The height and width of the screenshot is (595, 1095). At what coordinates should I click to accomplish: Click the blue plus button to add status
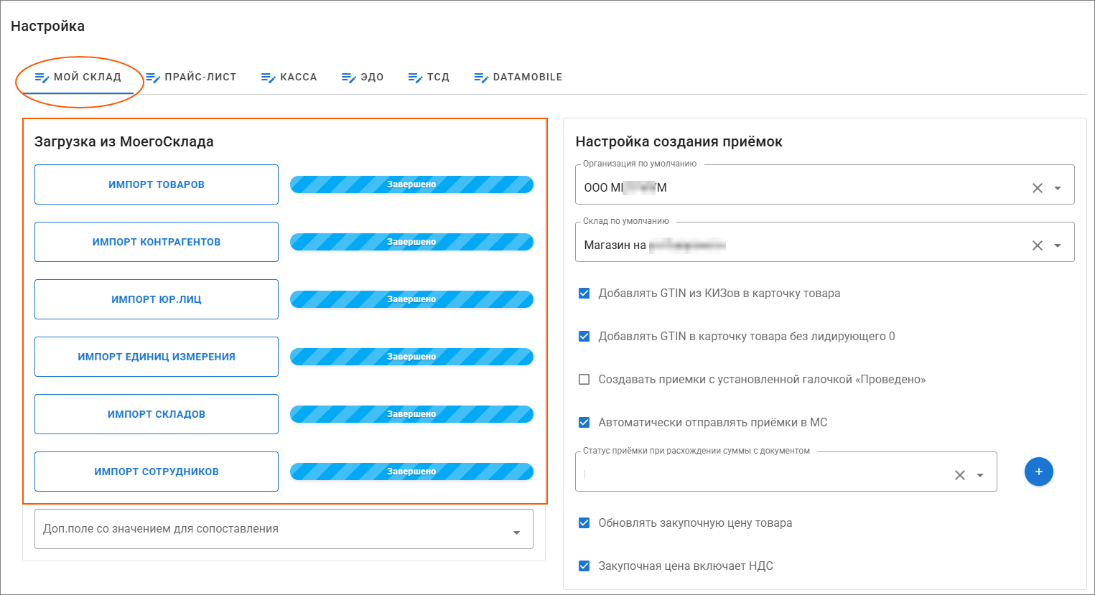pyautogui.click(x=1038, y=472)
